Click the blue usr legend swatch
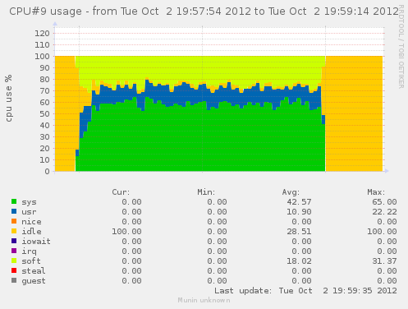 pyautogui.click(x=14, y=211)
